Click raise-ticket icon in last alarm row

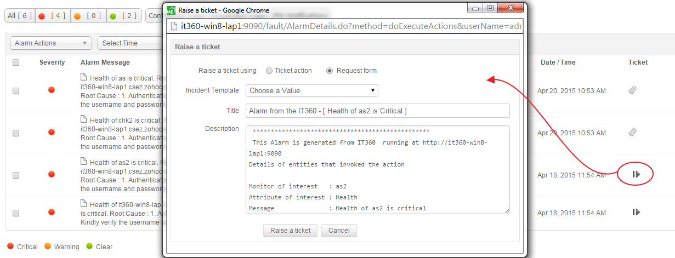[x=636, y=212]
